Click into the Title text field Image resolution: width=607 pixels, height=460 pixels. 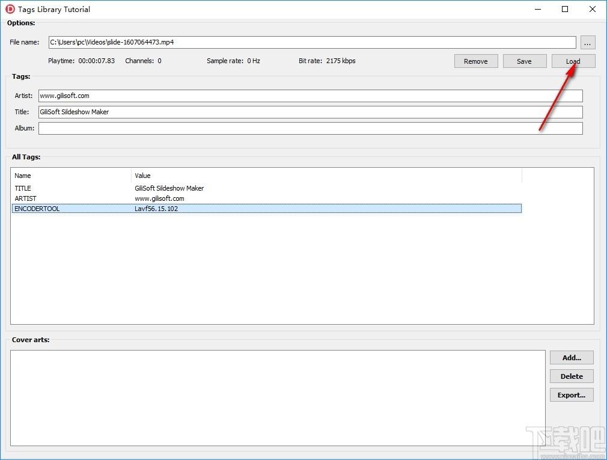point(311,112)
